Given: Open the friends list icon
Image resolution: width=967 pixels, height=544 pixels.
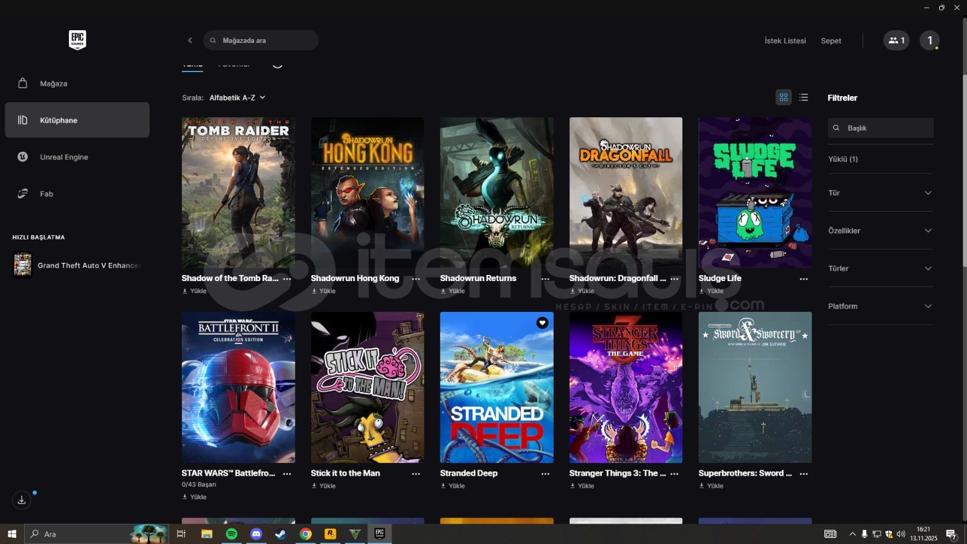Looking at the screenshot, I should tap(896, 40).
